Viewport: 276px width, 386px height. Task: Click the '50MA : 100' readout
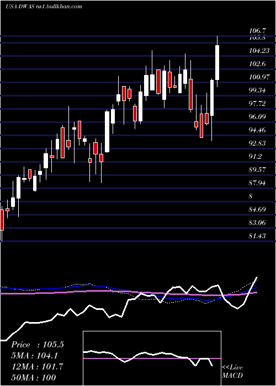pyautogui.click(x=34, y=377)
